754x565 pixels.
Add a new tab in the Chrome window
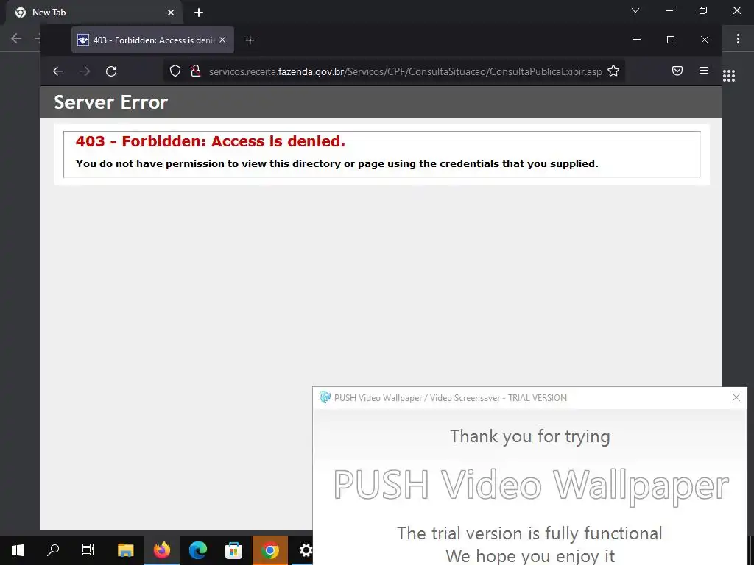click(x=199, y=13)
